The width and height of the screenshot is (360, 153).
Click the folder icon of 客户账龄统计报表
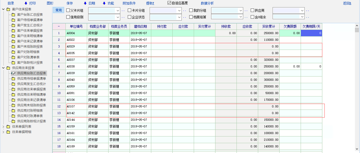(x=13, y=63)
